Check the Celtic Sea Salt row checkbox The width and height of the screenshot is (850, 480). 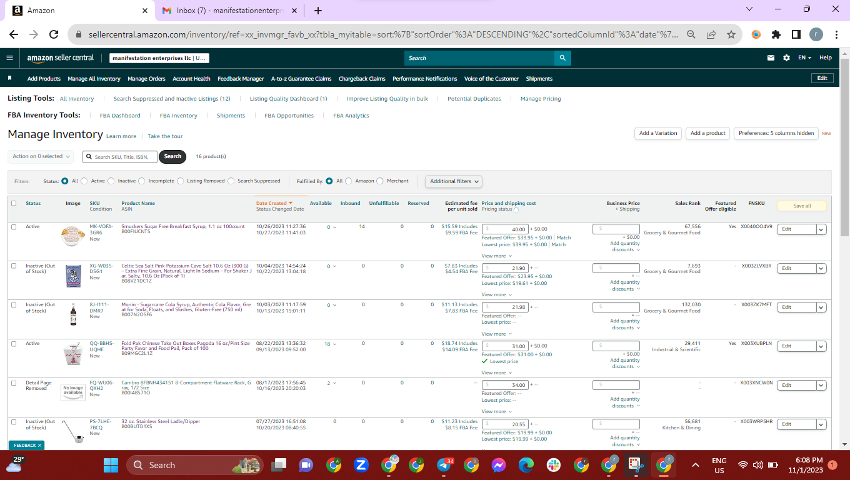[x=14, y=266]
